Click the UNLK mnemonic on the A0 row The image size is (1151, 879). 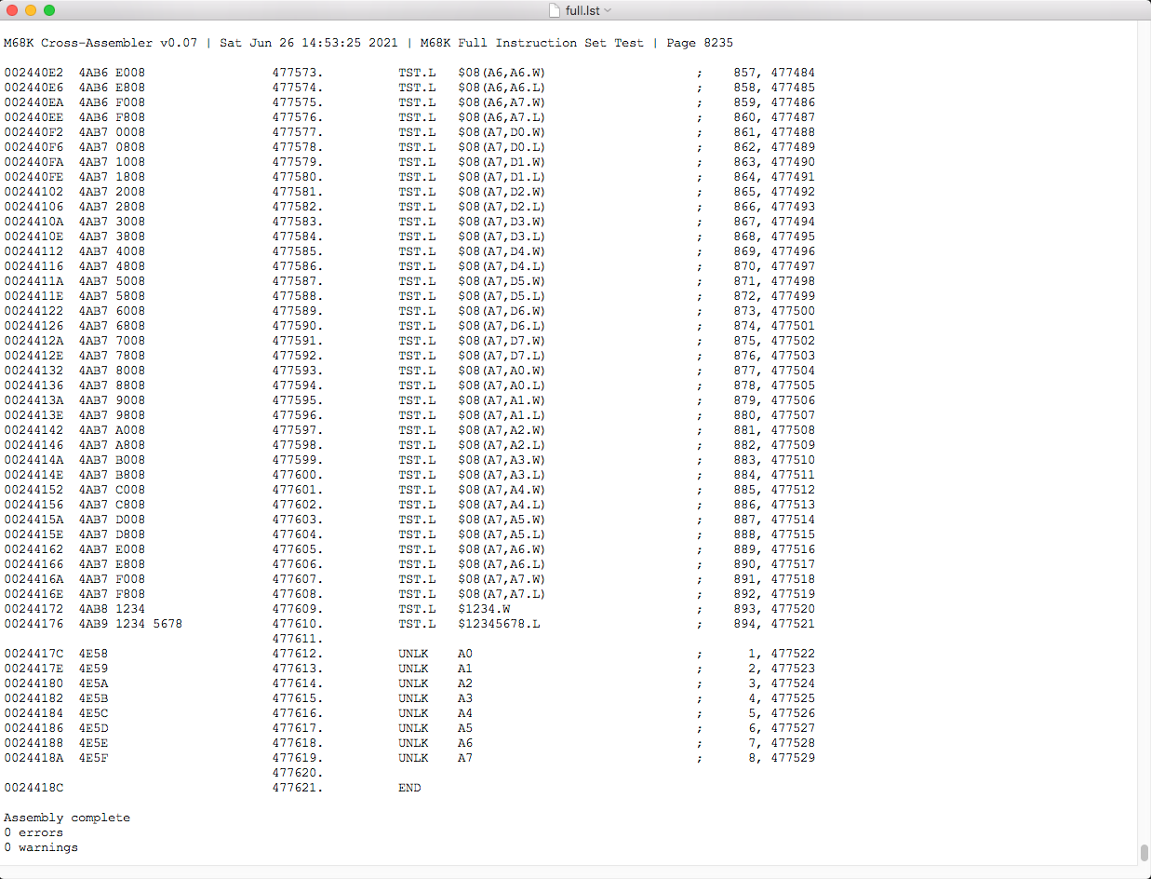click(x=413, y=654)
